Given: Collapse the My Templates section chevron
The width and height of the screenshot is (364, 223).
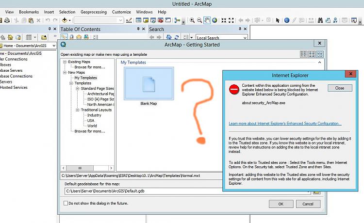Looking at the screenshot, I should (320, 63).
